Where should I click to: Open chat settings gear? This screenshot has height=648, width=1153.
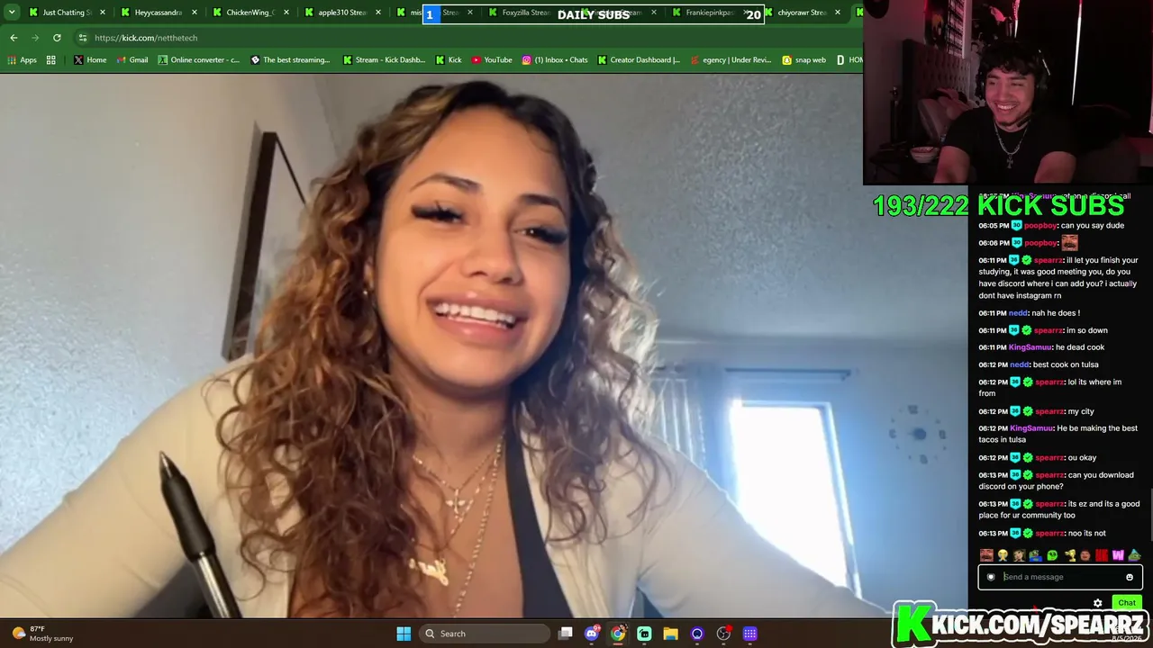(x=1097, y=603)
